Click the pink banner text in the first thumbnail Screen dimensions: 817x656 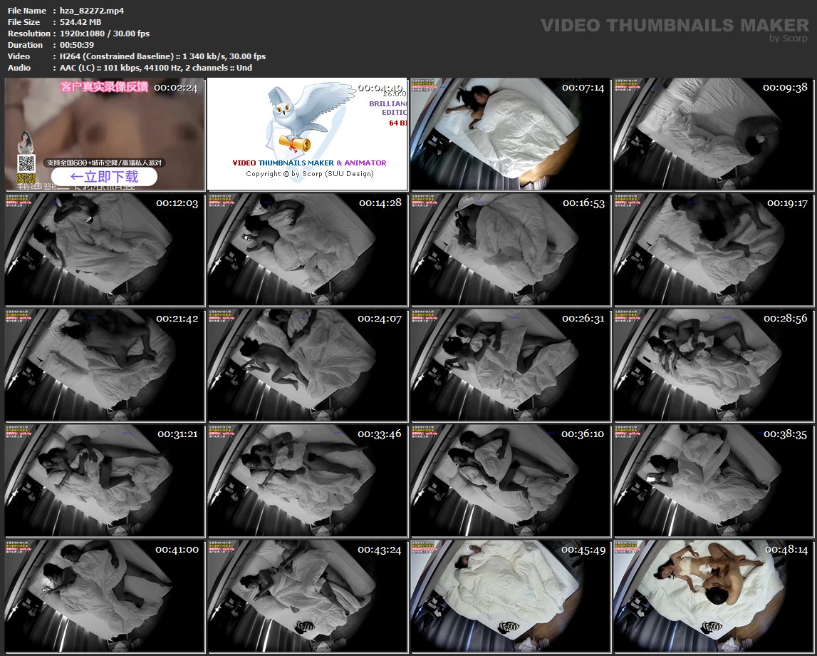pos(104,86)
